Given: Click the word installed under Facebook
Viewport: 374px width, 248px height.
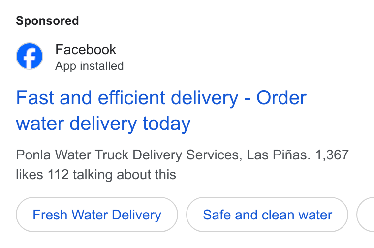Looking at the screenshot, I should 102,66.
